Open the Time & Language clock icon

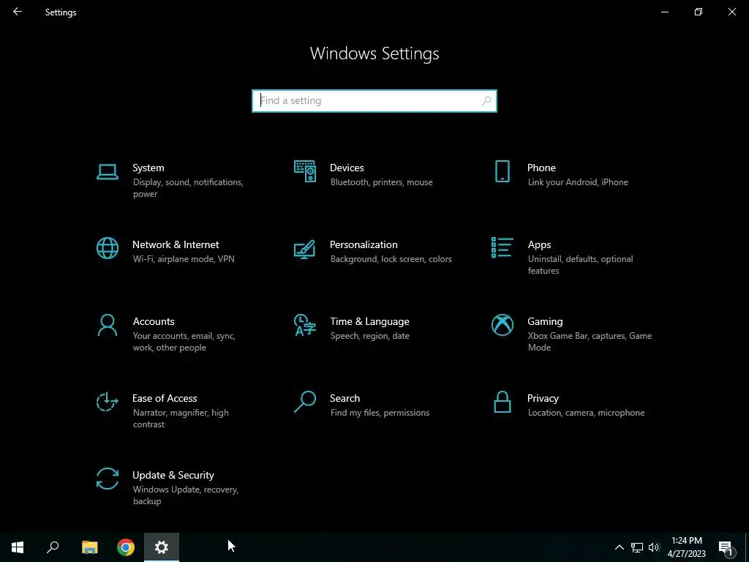point(305,325)
